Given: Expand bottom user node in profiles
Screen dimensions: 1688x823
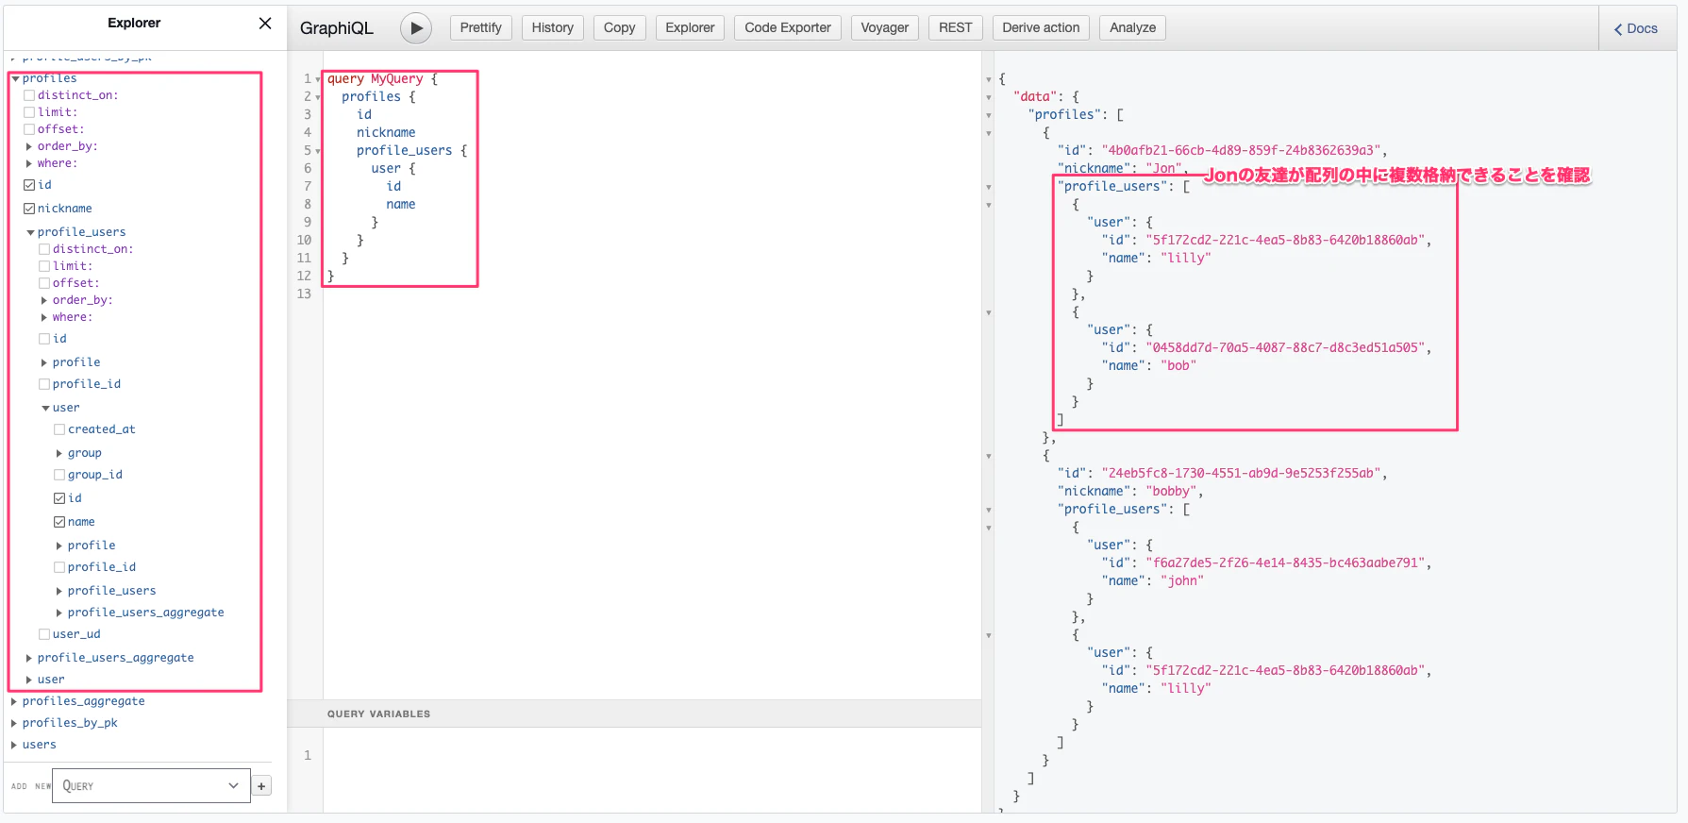Looking at the screenshot, I should (x=29, y=680).
